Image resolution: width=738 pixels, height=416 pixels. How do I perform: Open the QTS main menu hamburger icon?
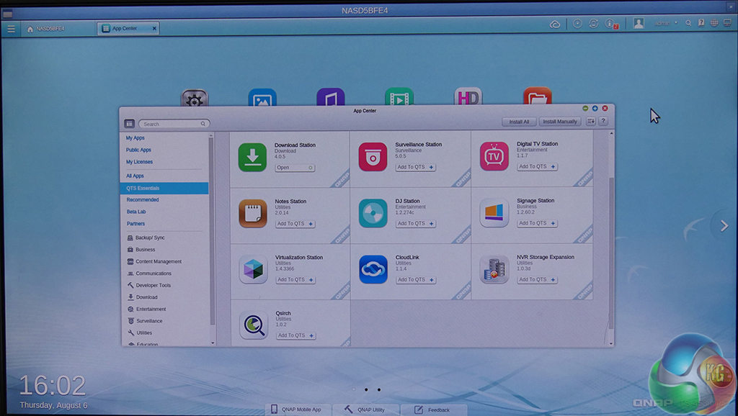coord(11,29)
